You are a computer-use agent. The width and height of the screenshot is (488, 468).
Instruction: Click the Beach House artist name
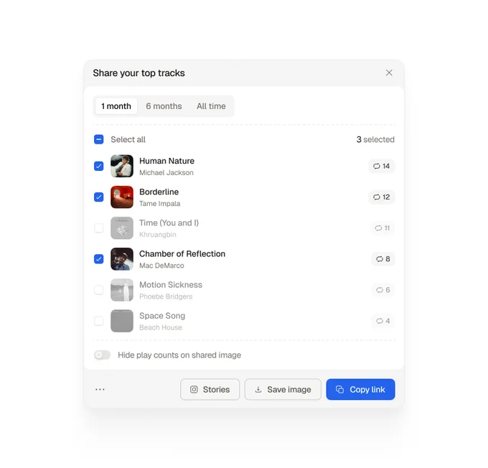tap(161, 327)
